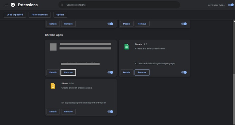Click Details on top-left partial card

[x=53, y=24]
